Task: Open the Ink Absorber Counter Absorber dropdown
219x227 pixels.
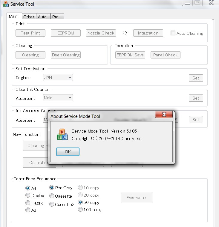Action: (45, 119)
